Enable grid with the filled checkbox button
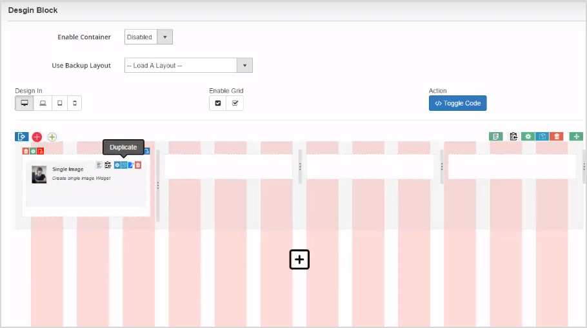The height and width of the screenshot is (328, 587). (x=218, y=103)
